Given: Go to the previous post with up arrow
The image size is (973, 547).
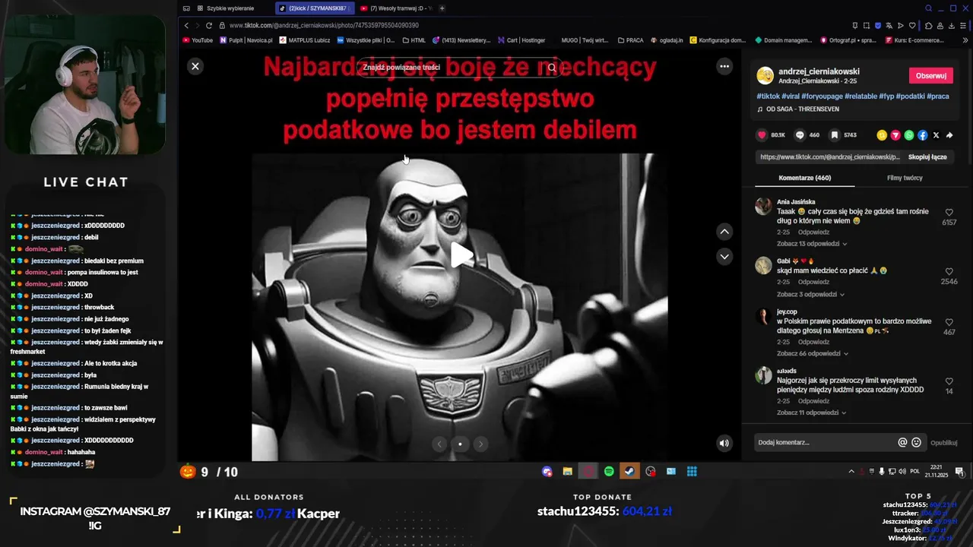Looking at the screenshot, I should (x=724, y=232).
